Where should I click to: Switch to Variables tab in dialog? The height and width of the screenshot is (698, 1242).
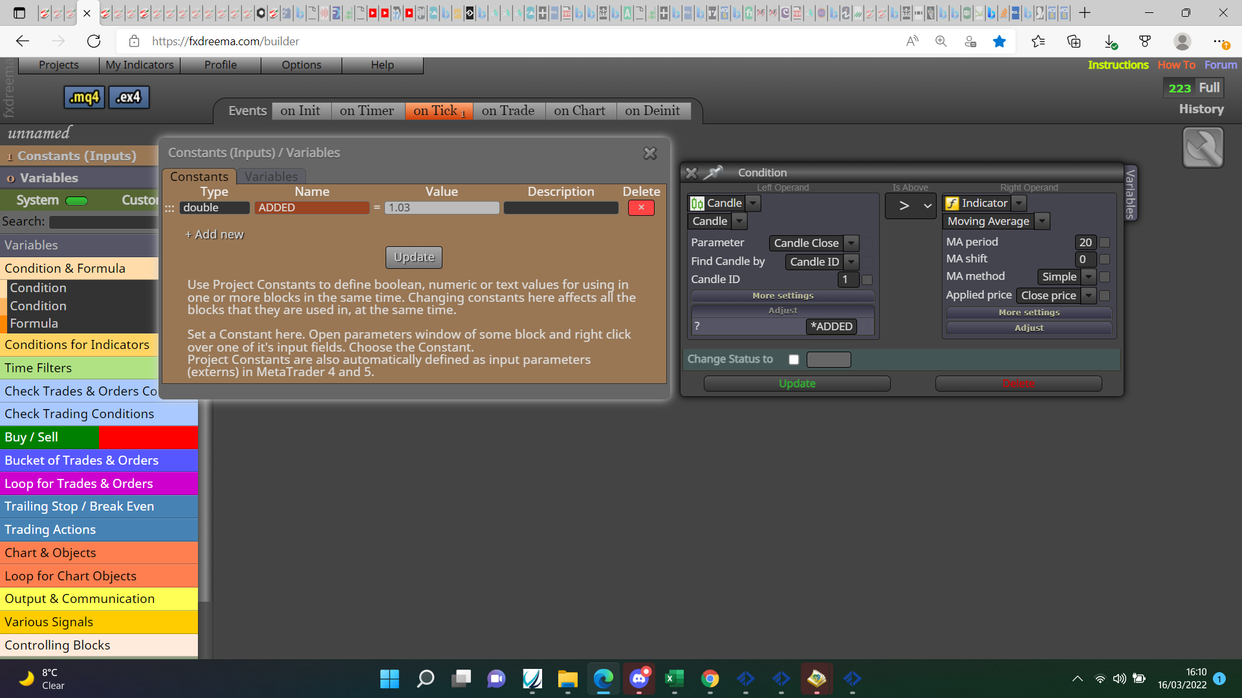coord(271,176)
